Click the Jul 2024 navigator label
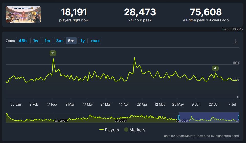 [121, 121]
